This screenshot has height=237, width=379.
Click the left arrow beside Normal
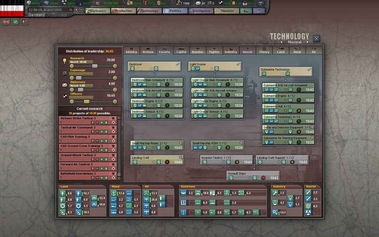coord(281,42)
